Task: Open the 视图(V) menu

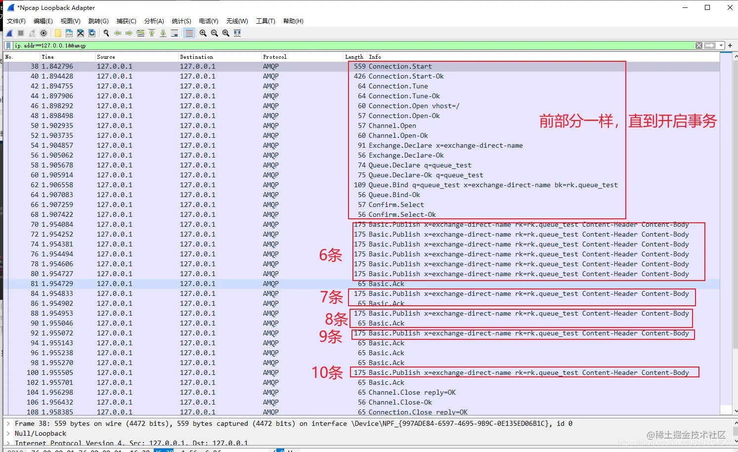Action: [71, 21]
